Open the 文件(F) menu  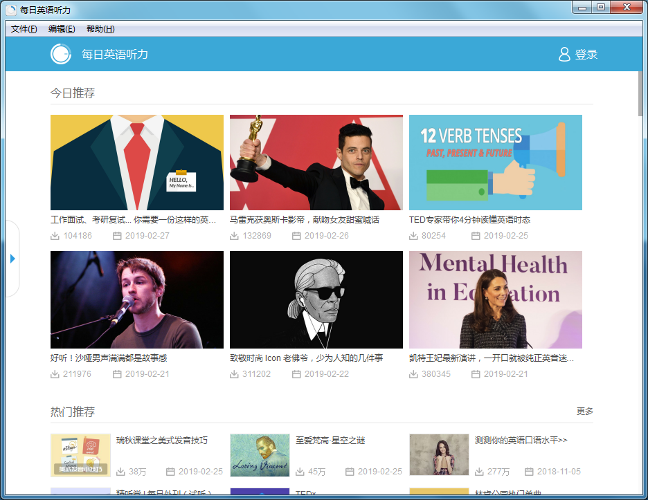[24, 29]
